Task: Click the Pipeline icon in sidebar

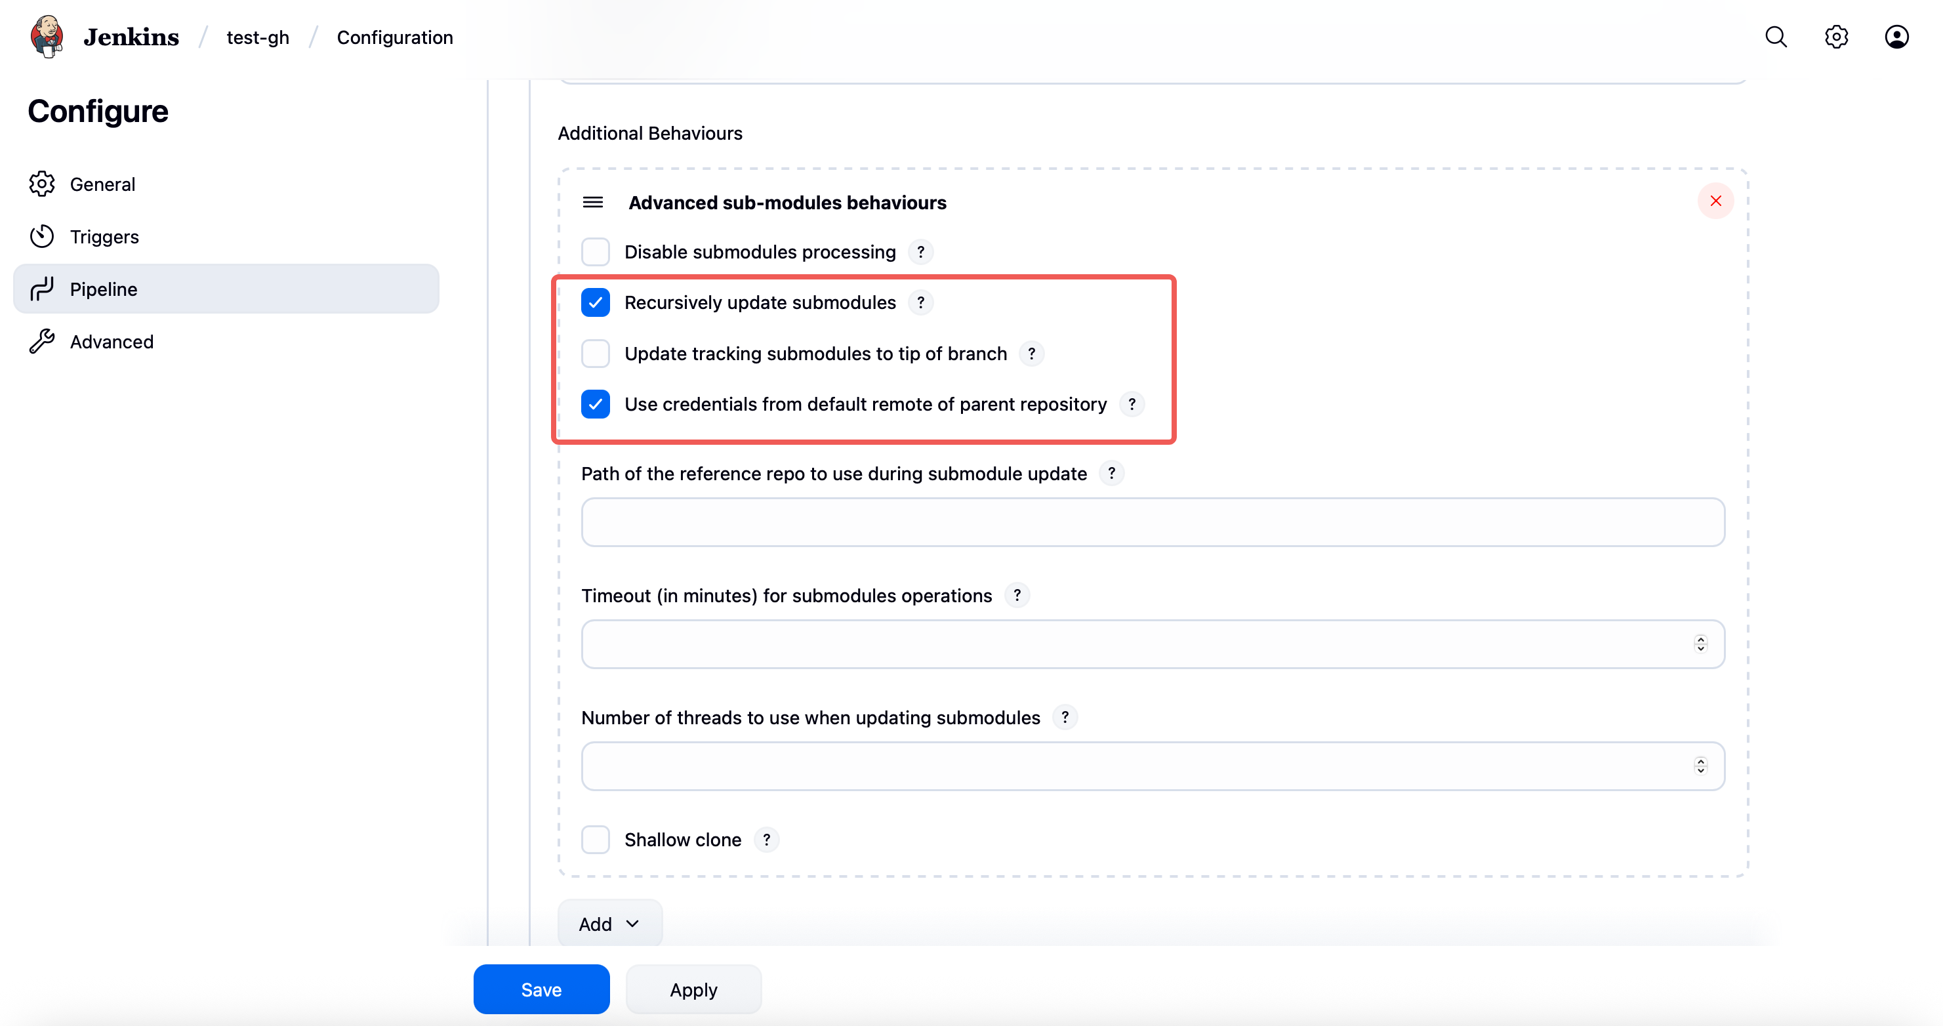Action: [x=42, y=289]
